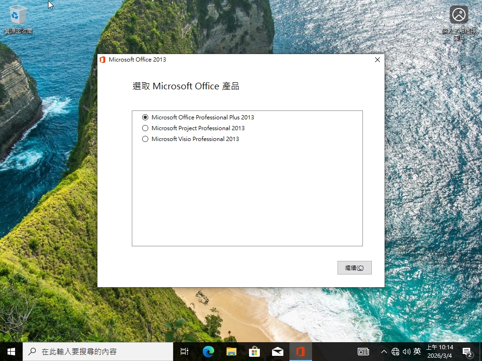This screenshot has height=361, width=482.
Task: Launch Microsoft Edge from taskbar
Action: click(208, 352)
